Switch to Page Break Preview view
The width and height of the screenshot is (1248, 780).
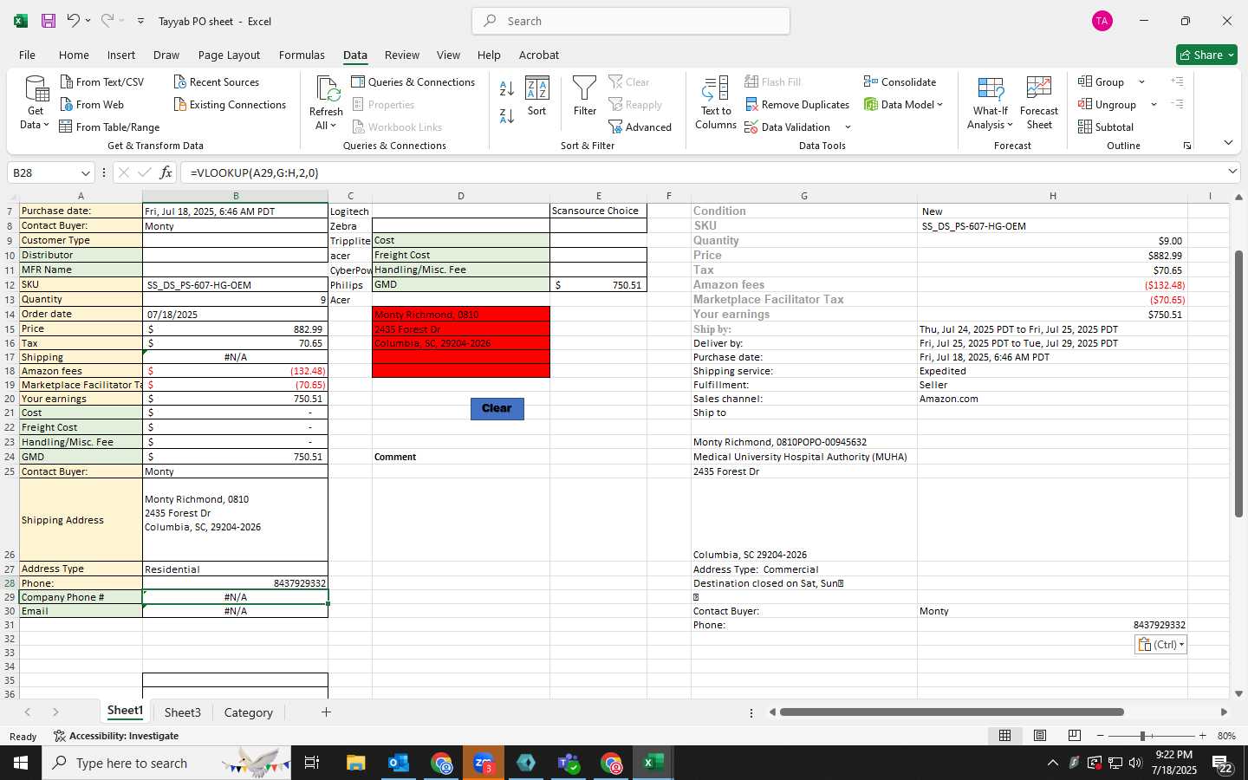[x=1075, y=736]
